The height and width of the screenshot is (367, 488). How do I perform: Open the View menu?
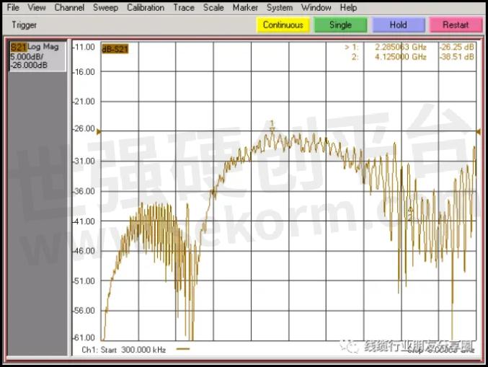37,8
